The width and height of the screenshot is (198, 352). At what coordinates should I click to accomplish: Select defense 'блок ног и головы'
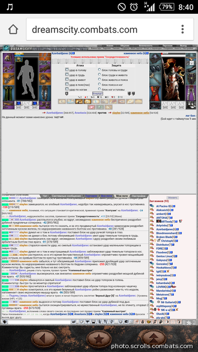100,89
